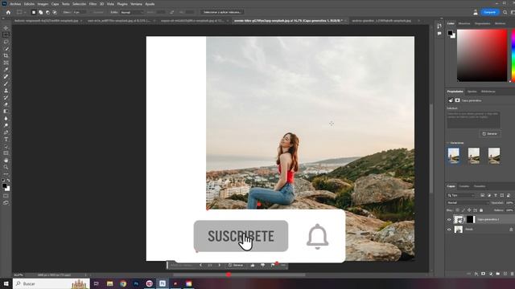The width and height of the screenshot is (515, 289).
Task: Open the Estilo dropdown in options bar
Action: [132, 12]
